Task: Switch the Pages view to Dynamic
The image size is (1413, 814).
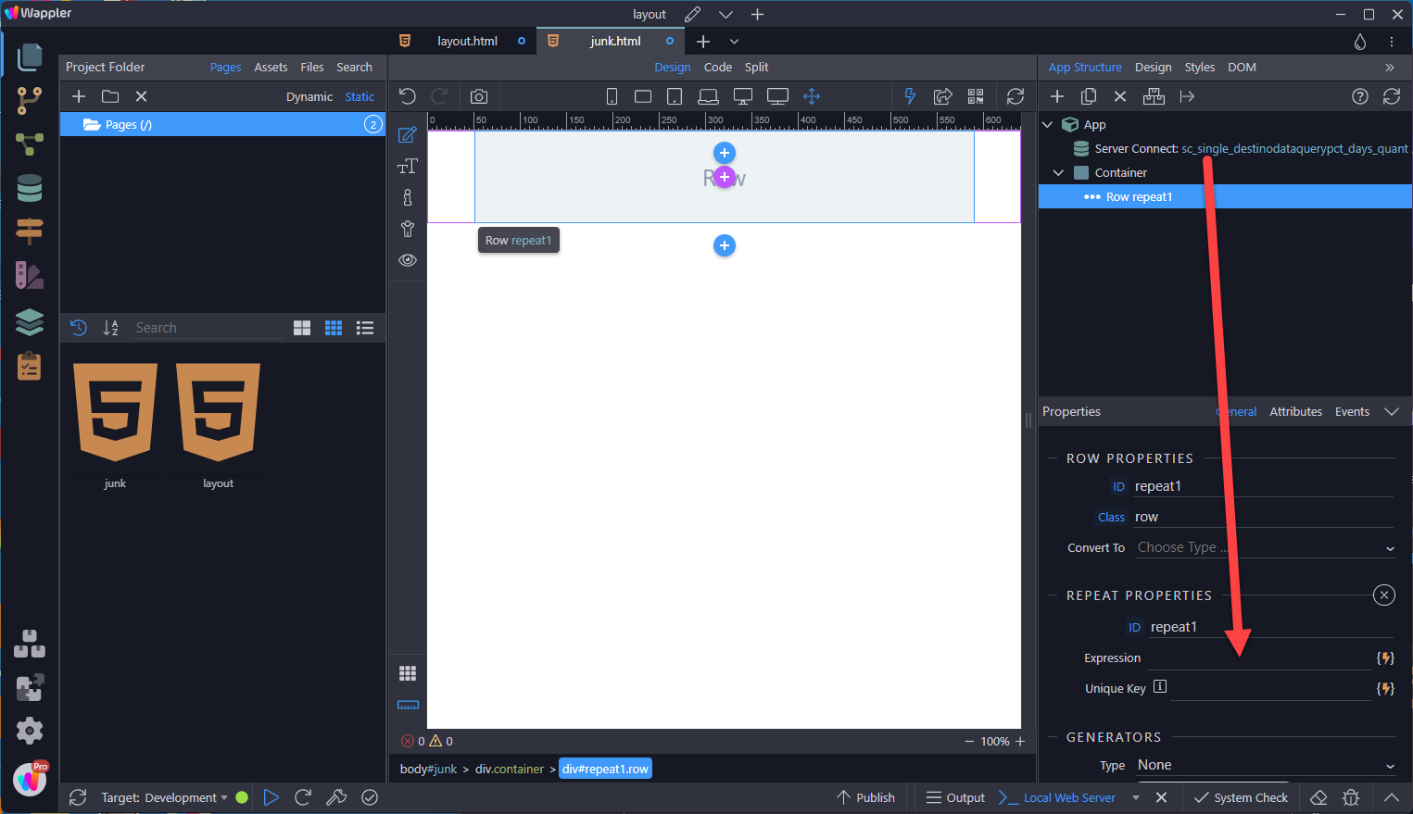Action: click(x=309, y=96)
